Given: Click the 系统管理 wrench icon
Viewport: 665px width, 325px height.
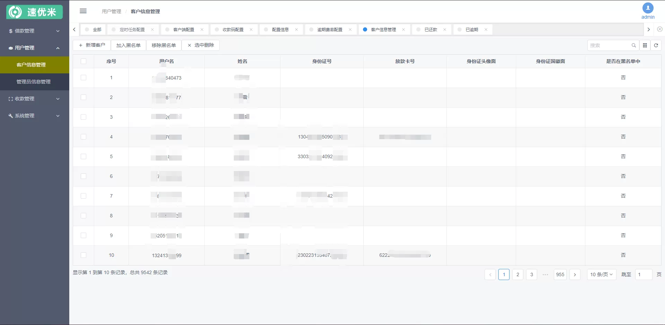Looking at the screenshot, I should pyautogui.click(x=10, y=116).
